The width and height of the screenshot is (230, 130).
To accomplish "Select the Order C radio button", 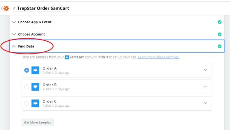I will pos(27,103).
